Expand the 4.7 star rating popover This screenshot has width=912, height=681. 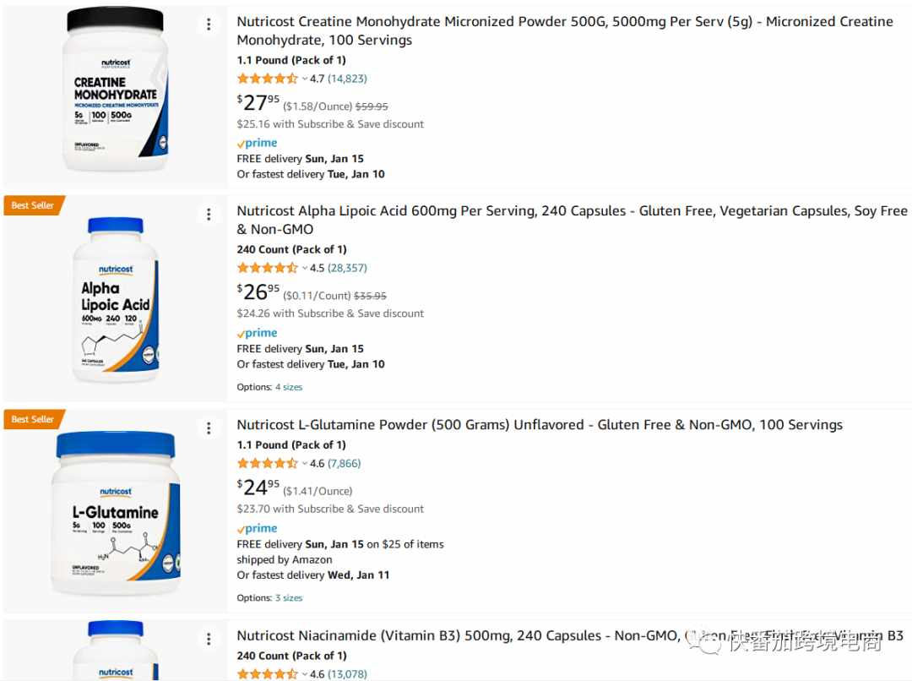point(272,79)
